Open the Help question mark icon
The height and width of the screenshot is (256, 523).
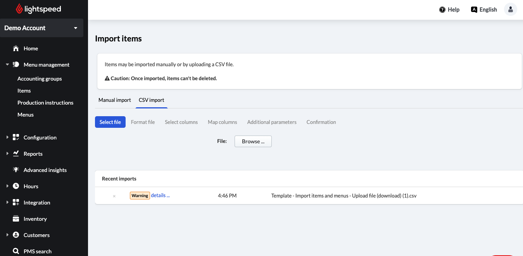(442, 10)
